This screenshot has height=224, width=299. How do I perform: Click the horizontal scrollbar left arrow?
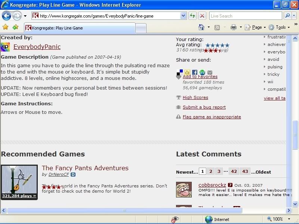pos(4,210)
